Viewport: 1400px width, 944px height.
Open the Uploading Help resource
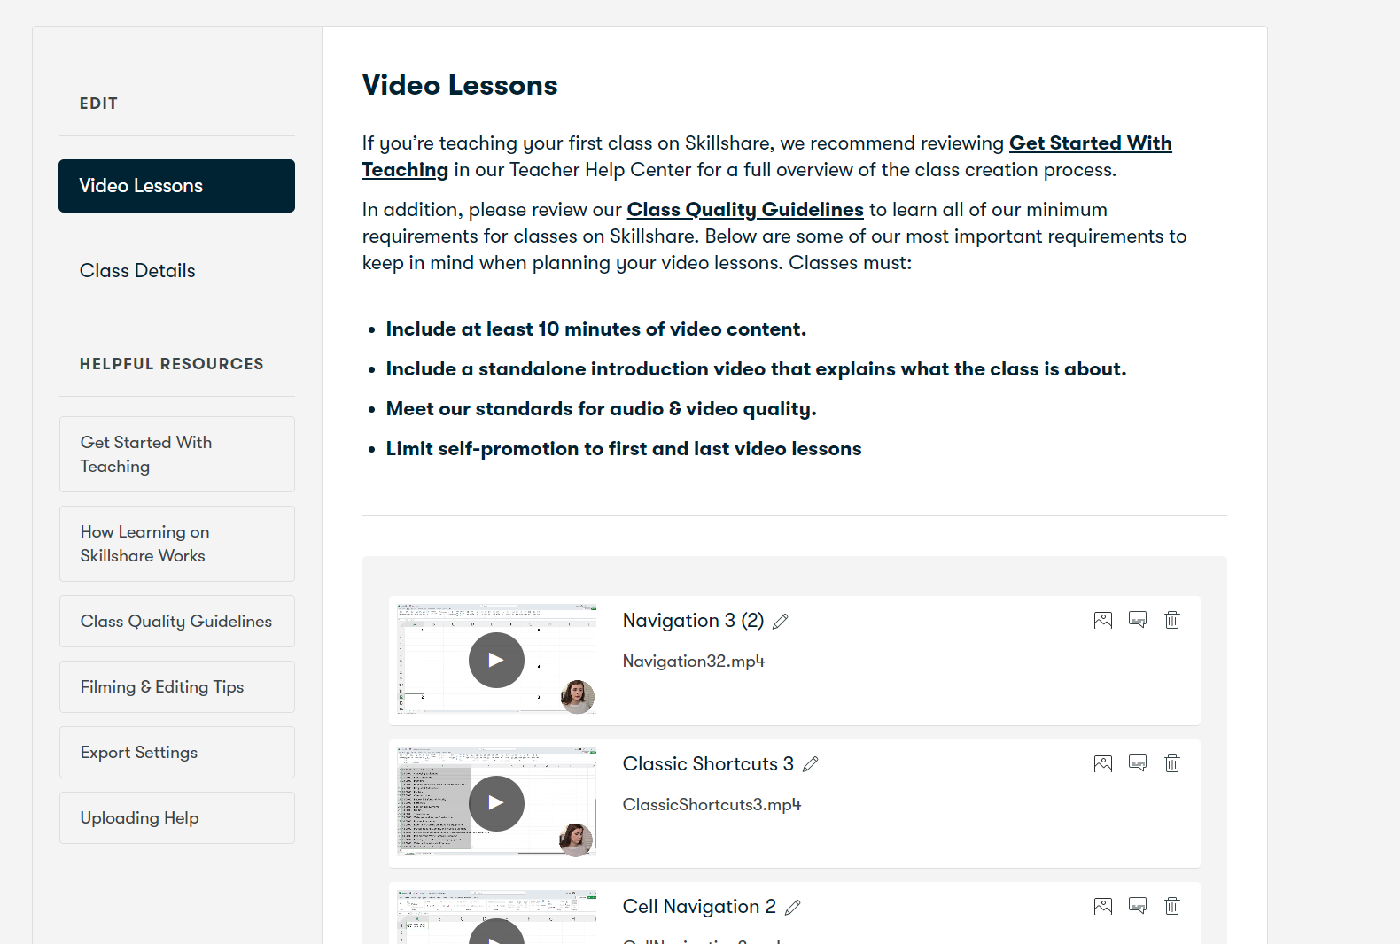pyautogui.click(x=176, y=818)
